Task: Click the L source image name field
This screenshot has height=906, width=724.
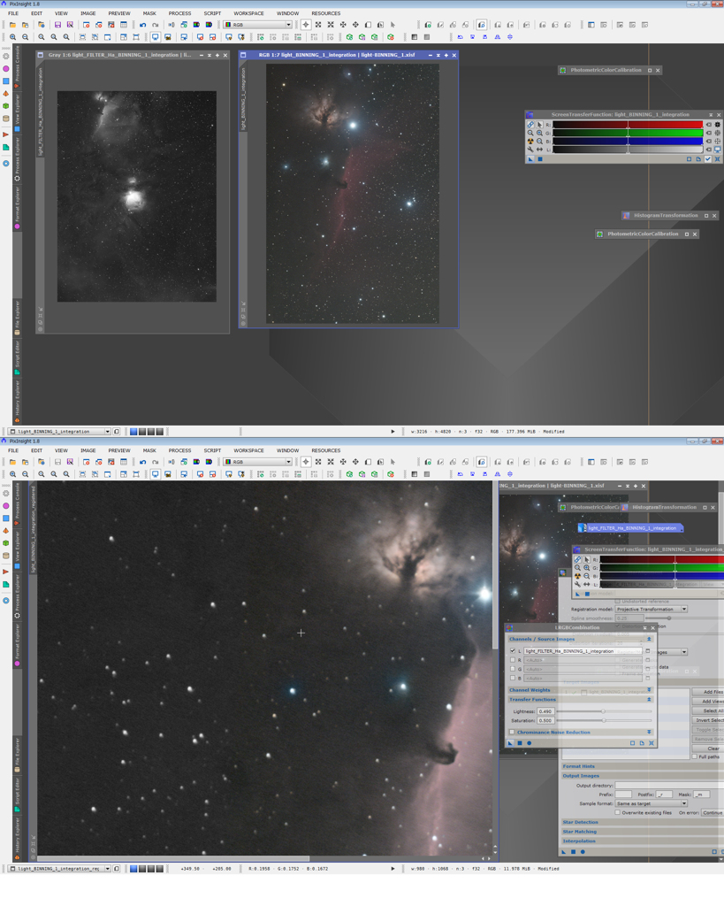Action: tap(583, 650)
